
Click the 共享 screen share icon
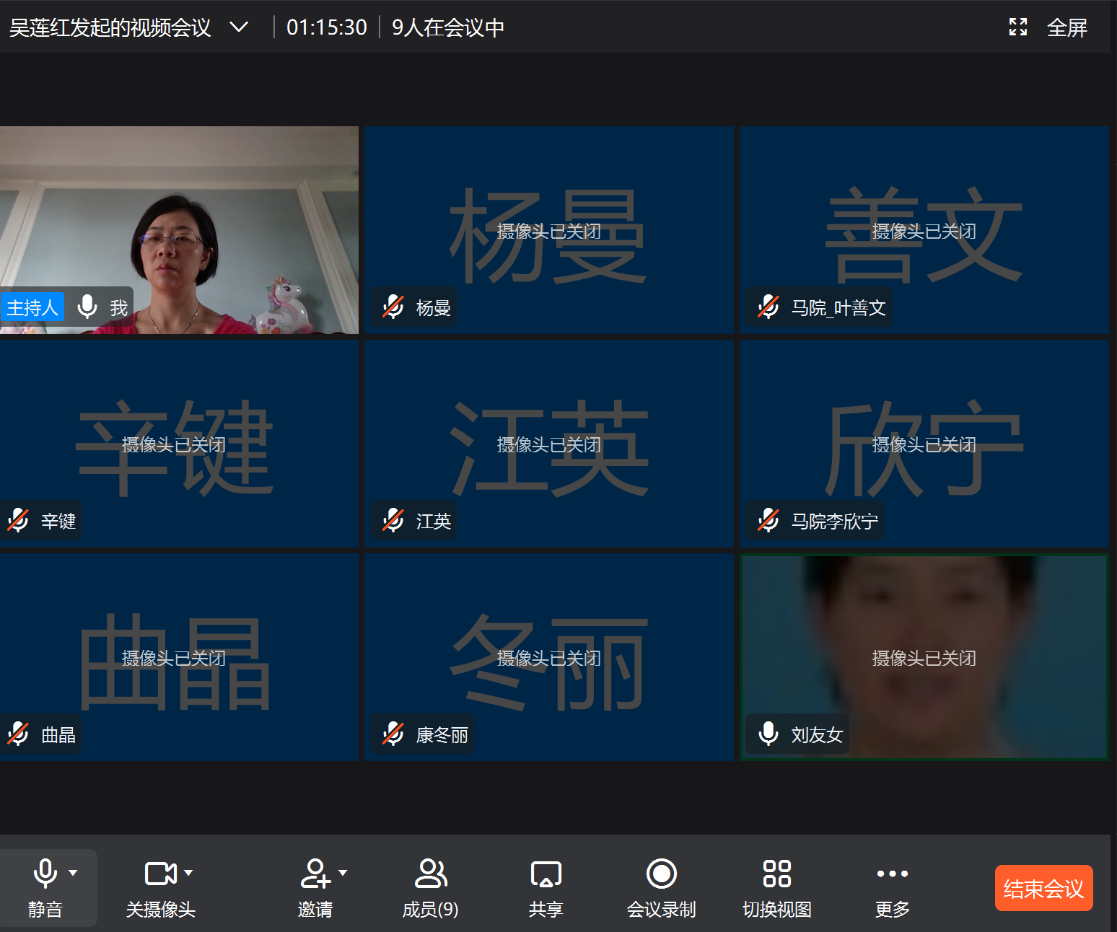point(546,874)
